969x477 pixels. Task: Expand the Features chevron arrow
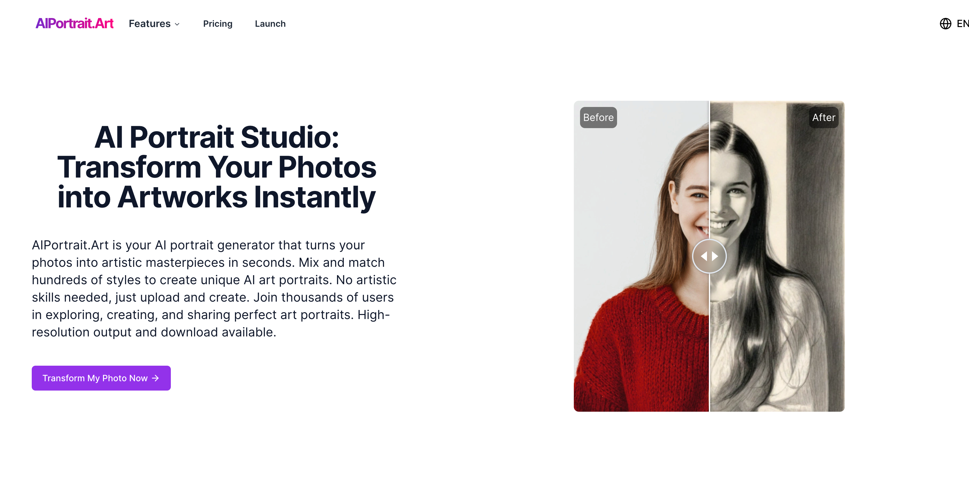coord(177,25)
